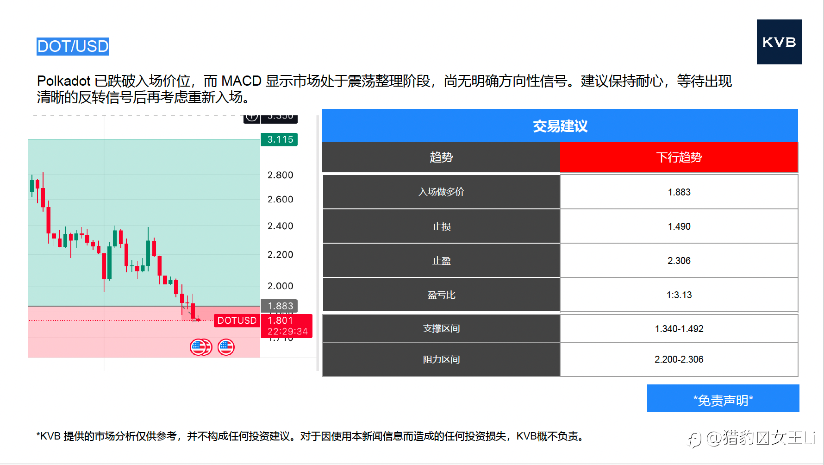Click the 入场做多价 label
The image size is (824, 465).
(441, 192)
